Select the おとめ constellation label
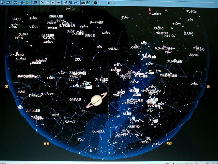The width and height of the screenshot is (218, 164). (21, 92)
